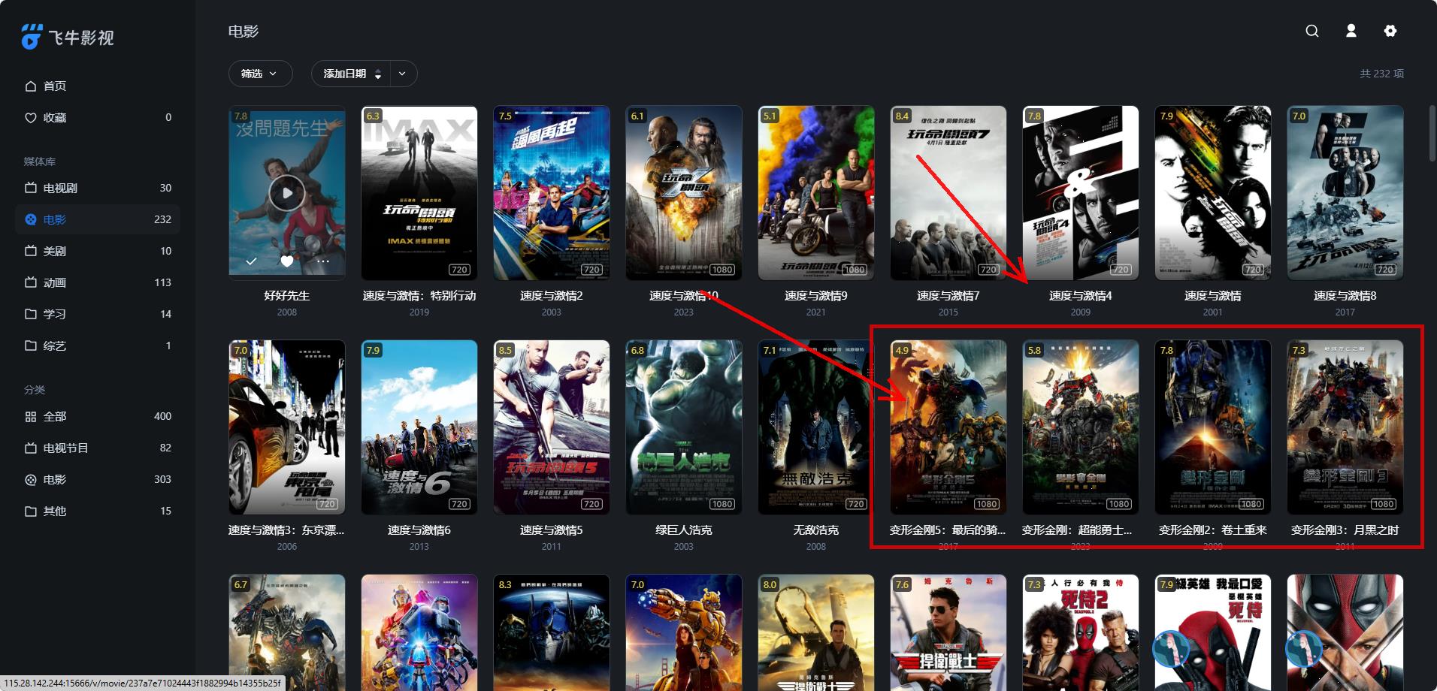Image resolution: width=1437 pixels, height=691 pixels.
Task: Open the 速度与激情6 poster
Action: point(419,427)
